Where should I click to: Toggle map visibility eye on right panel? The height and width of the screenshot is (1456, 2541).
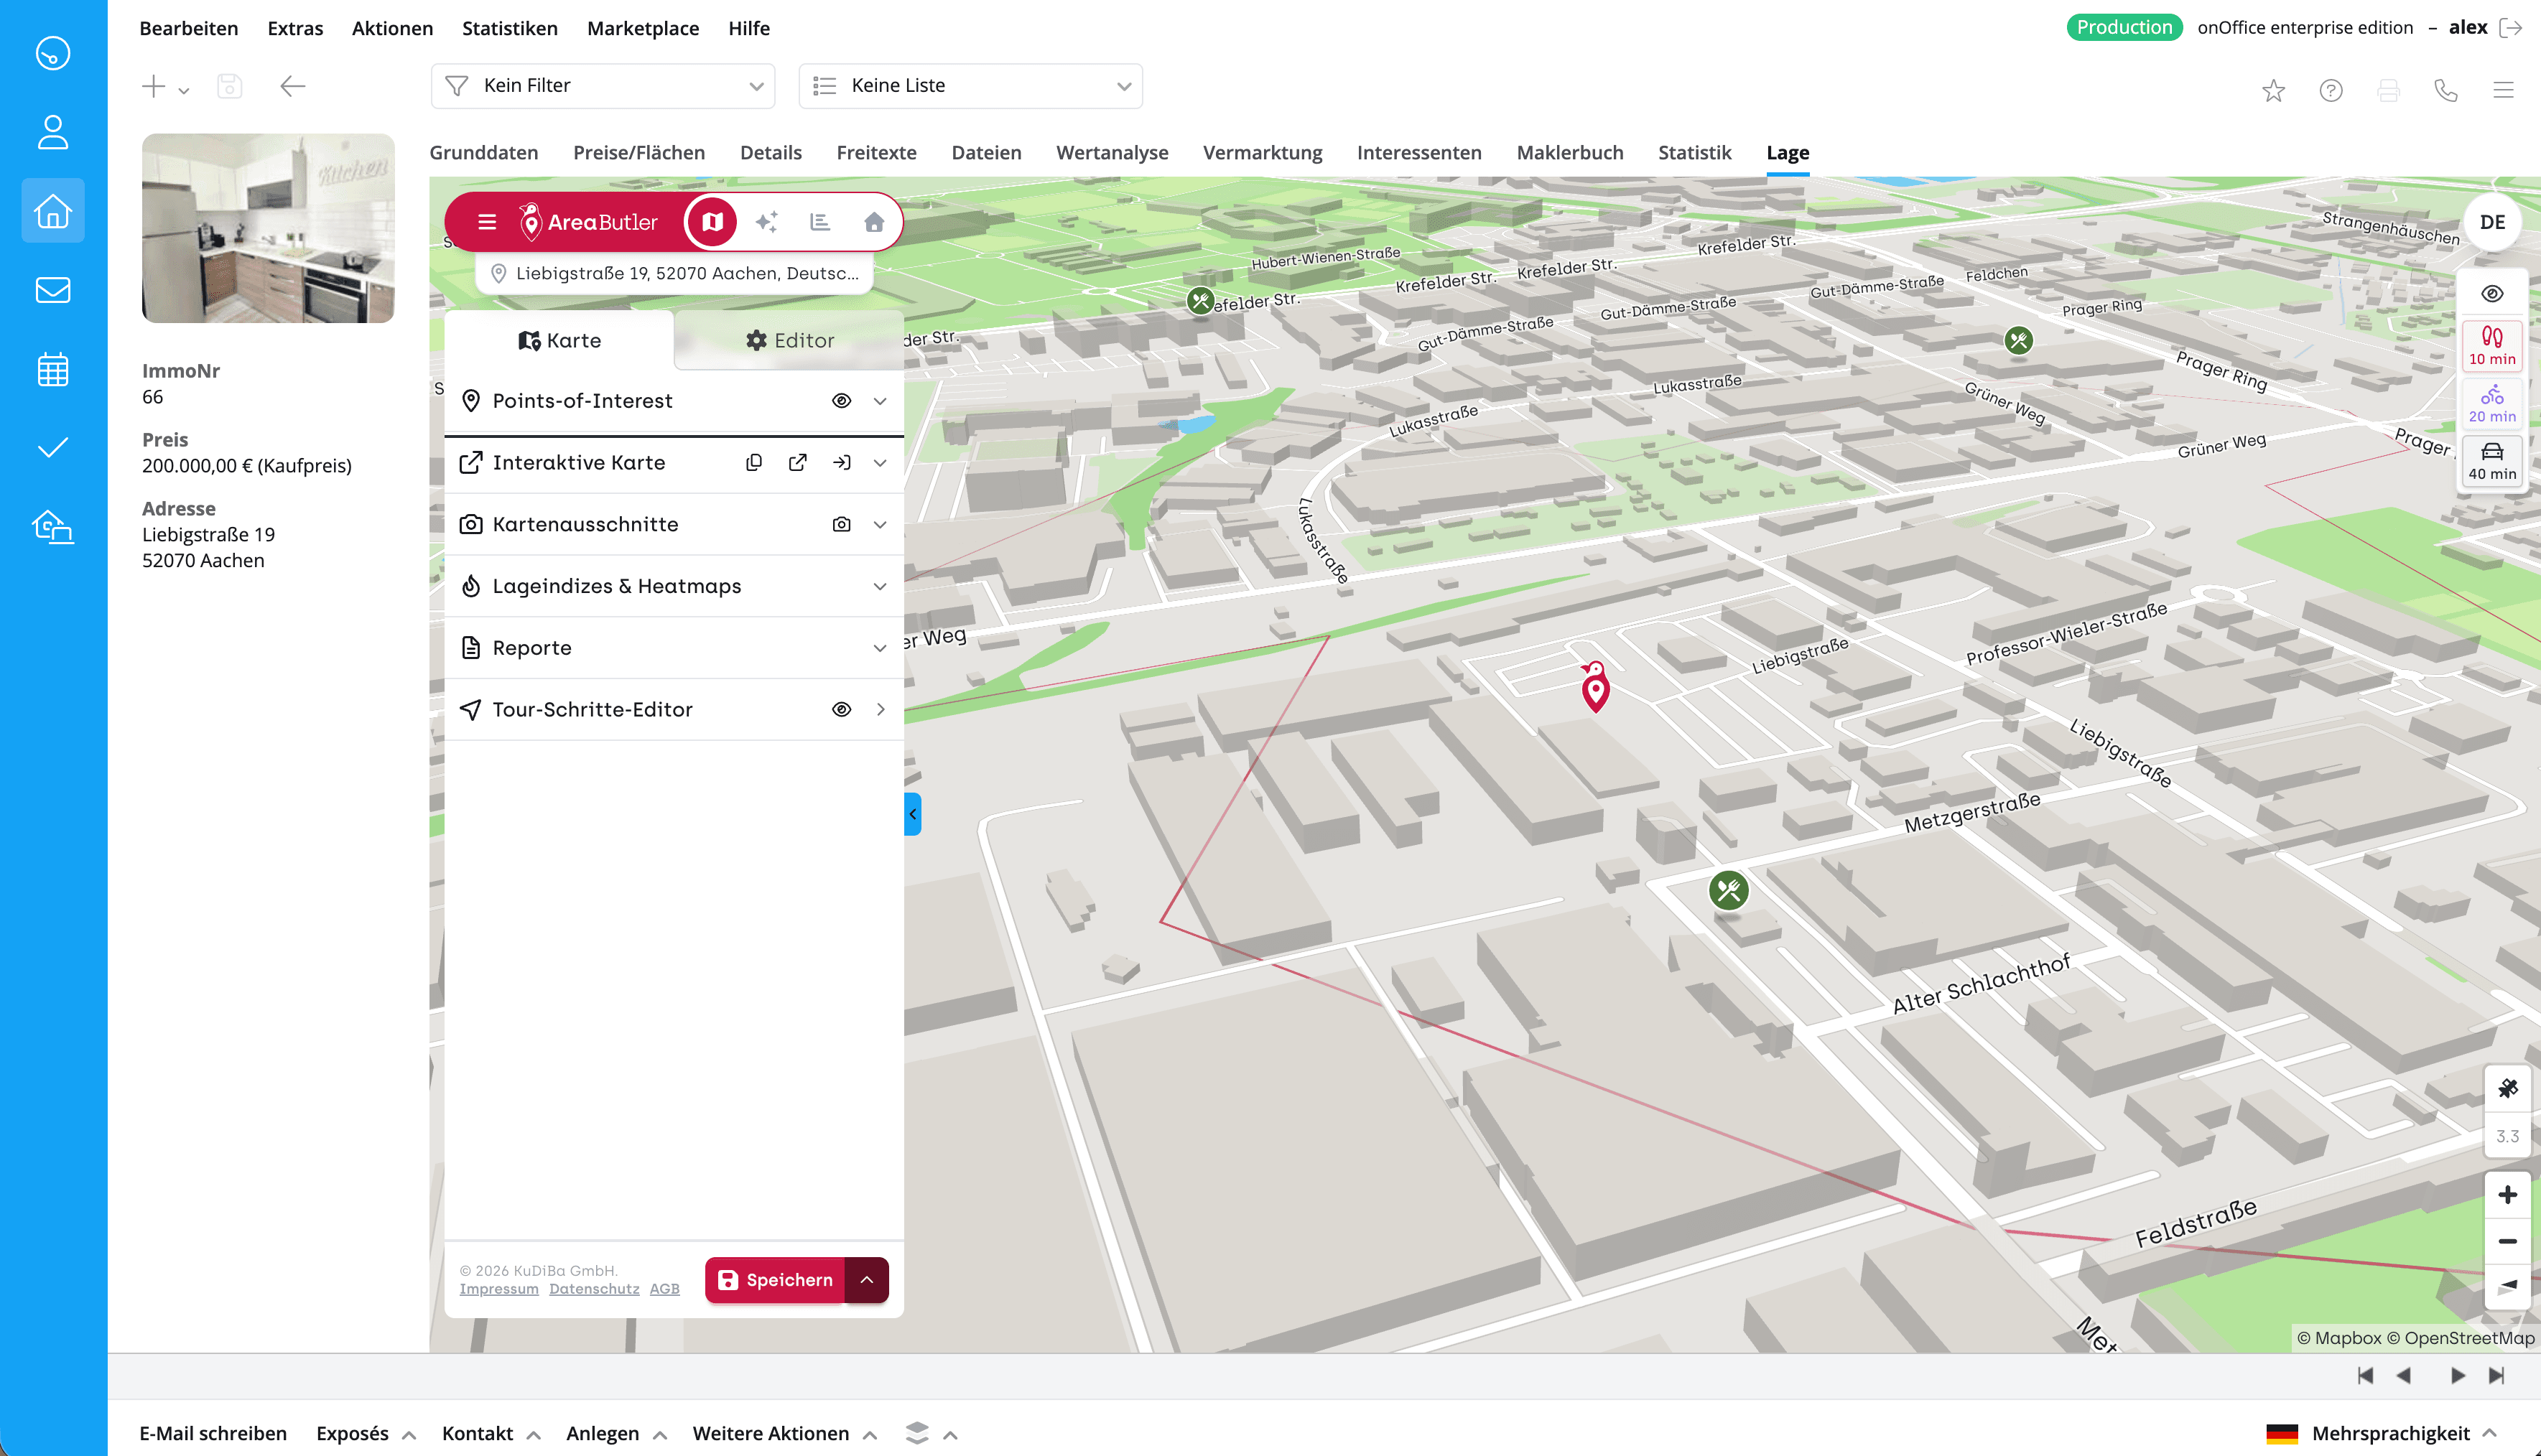pyautogui.click(x=2492, y=294)
